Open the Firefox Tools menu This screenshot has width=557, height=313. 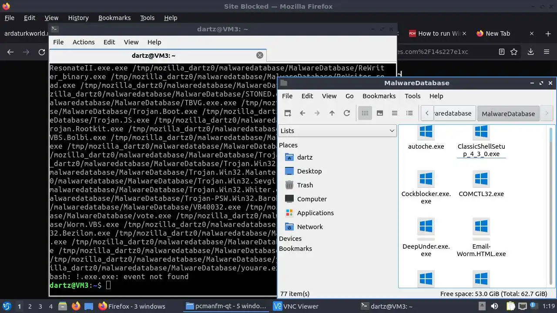click(147, 18)
